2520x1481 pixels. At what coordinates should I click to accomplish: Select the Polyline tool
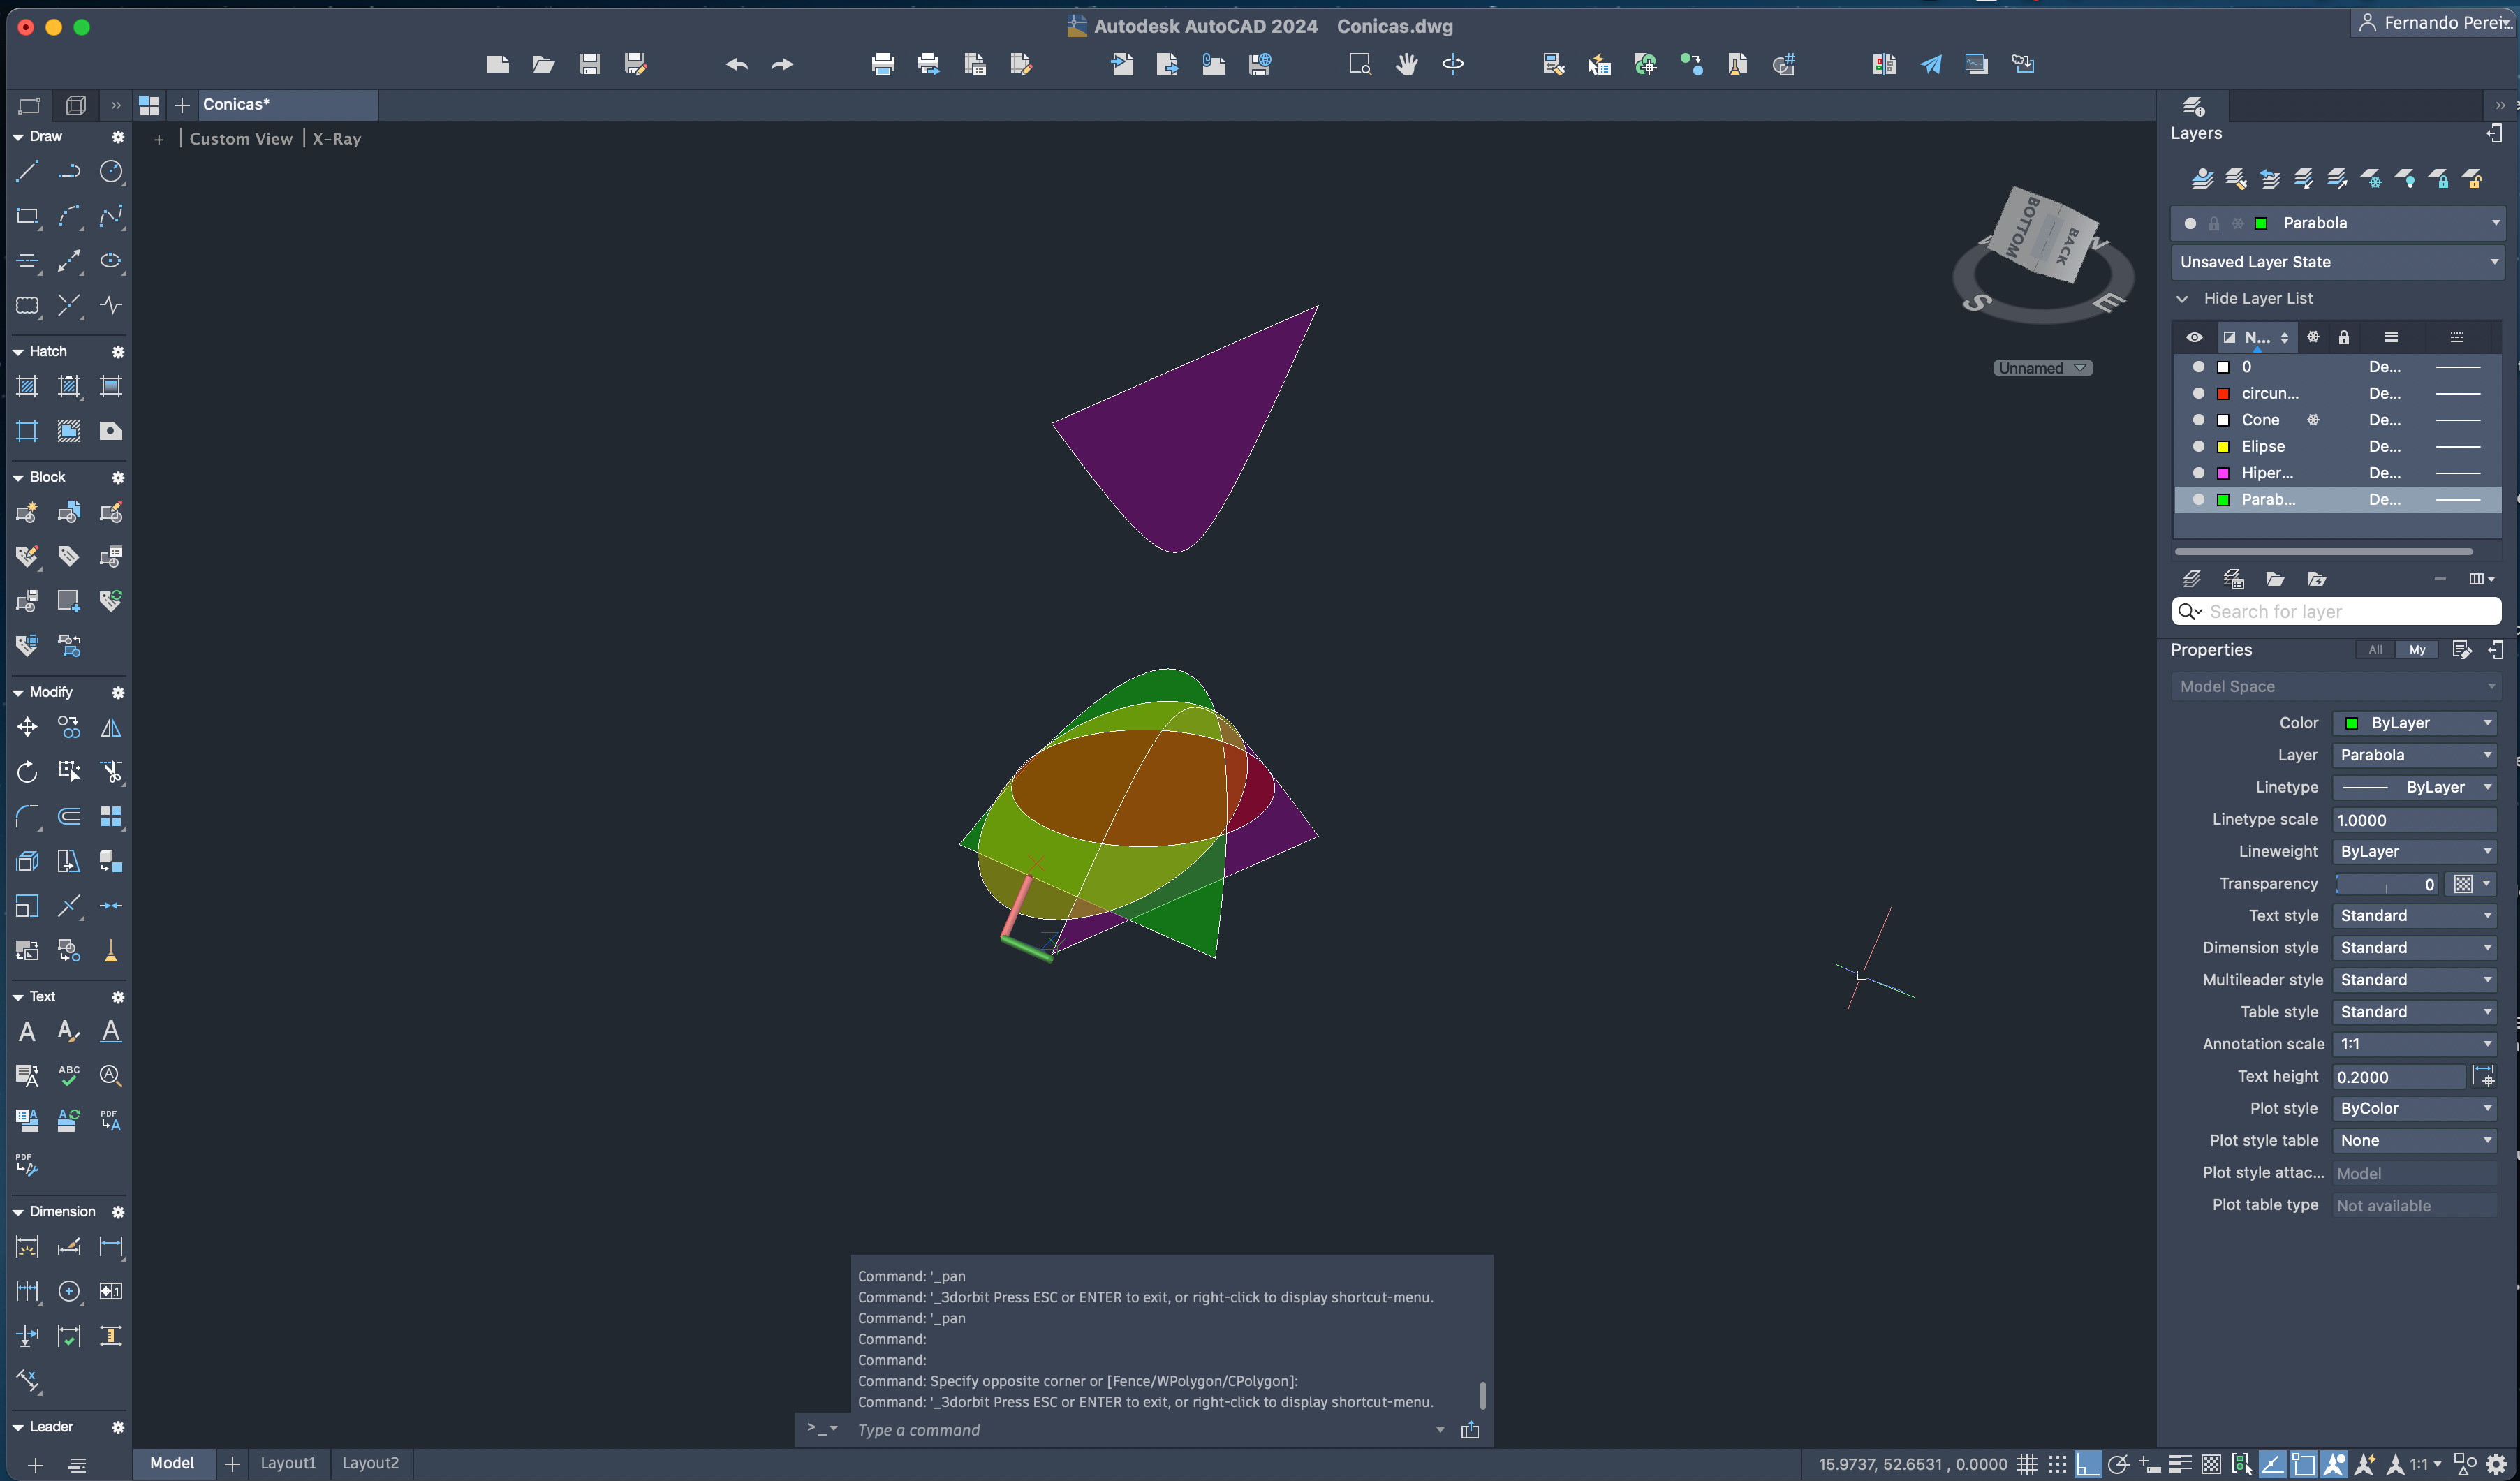click(x=69, y=172)
